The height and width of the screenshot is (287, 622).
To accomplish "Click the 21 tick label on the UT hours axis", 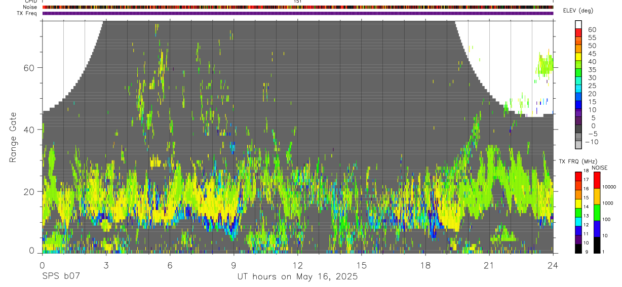I will (489, 265).
